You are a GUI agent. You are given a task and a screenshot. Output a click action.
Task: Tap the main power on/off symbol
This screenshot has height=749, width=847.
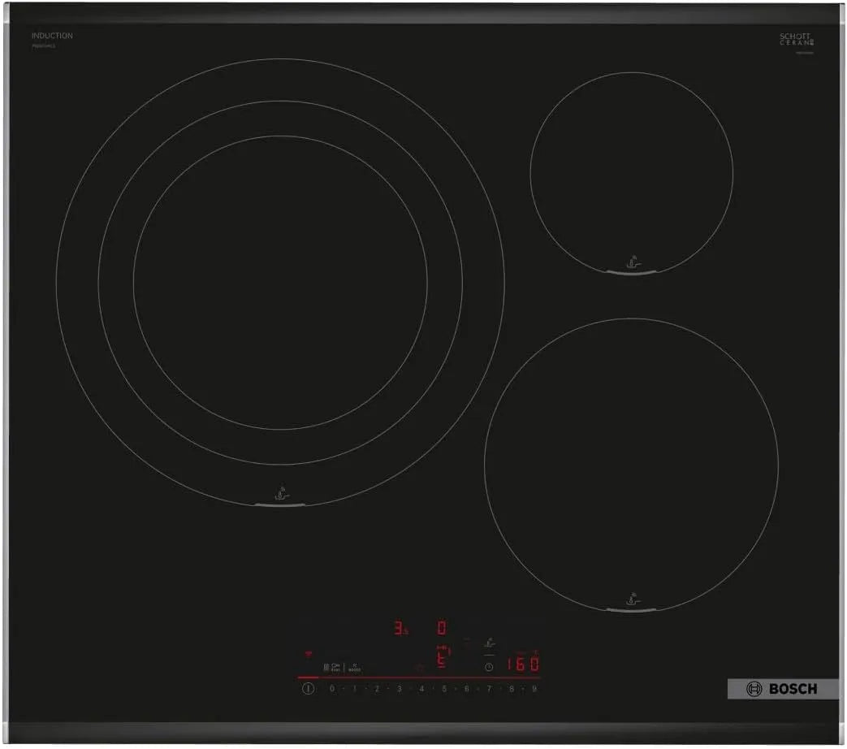pos(308,688)
